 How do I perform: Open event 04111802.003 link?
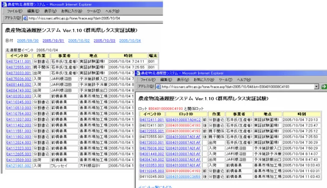[19, 137]
